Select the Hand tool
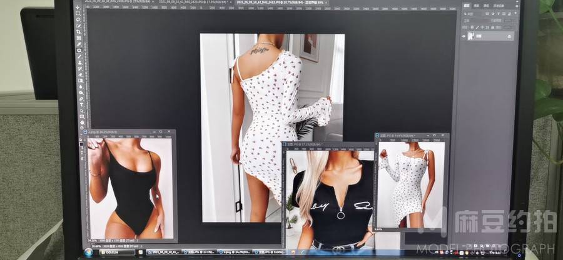563x260 pixels. (x=82, y=122)
